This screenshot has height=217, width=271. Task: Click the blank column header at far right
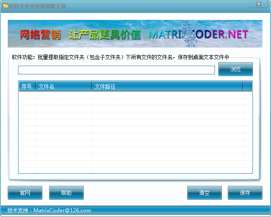247,86
